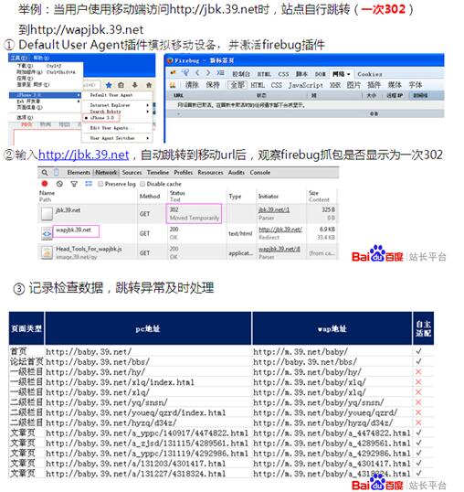The image size is (464, 492).
Task: Open the 工具 menu in the Firefox menu bar
Action: click(x=18, y=58)
